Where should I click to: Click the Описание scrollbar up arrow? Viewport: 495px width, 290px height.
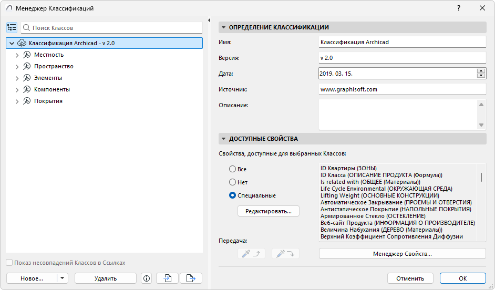481,105
